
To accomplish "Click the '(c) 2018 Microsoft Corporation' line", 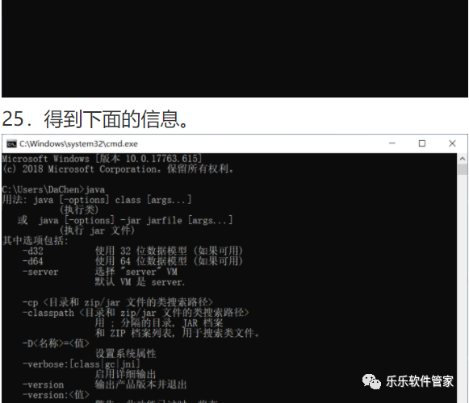I will 118,169.
